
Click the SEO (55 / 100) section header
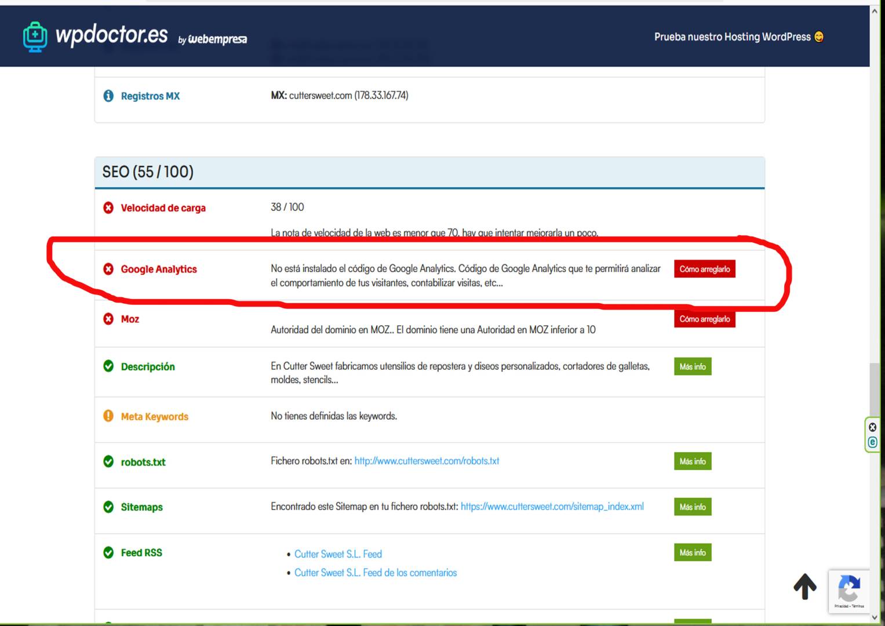click(429, 172)
